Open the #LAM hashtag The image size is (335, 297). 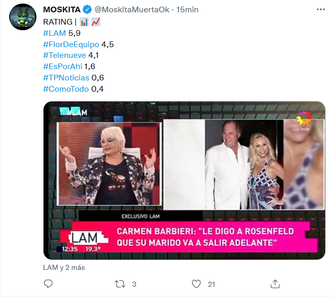[x=54, y=33]
